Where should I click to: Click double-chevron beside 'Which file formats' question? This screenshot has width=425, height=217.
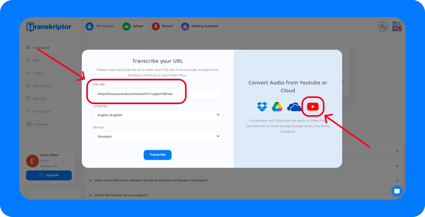pyautogui.click(x=90, y=196)
